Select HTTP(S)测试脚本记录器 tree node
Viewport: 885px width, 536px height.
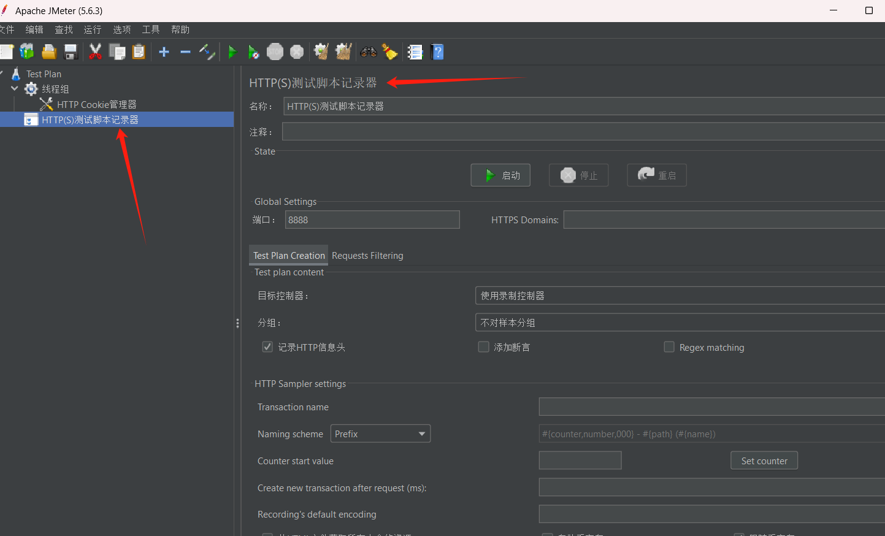tap(90, 120)
